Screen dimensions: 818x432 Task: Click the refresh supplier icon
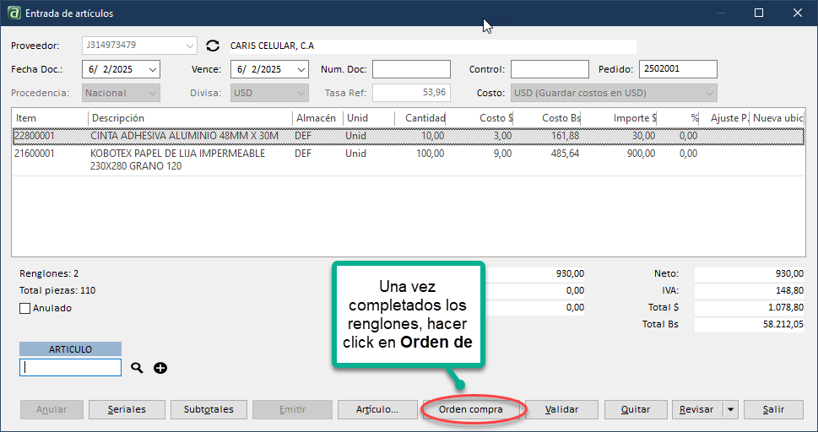(213, 46)
